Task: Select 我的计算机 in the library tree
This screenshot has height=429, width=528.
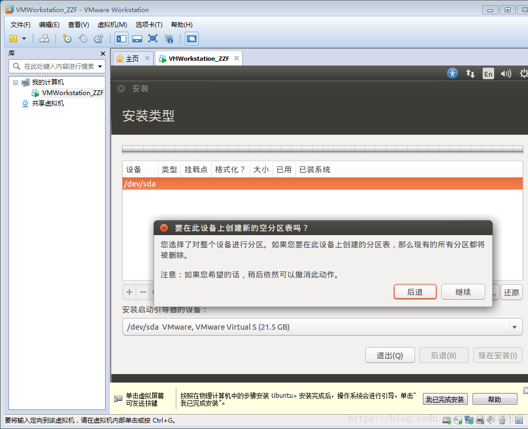Action: point(48,82)
